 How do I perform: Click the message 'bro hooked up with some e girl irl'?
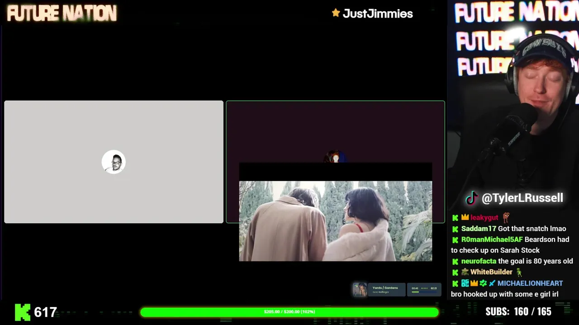click(x=504, y=294)
